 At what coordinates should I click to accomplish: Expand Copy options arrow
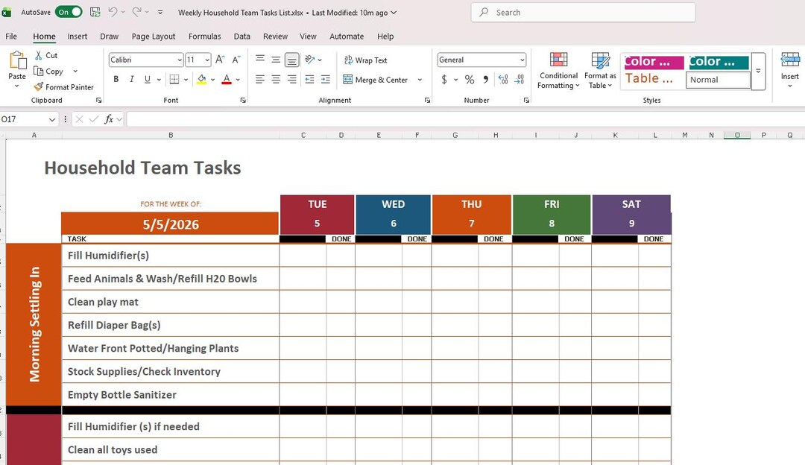(75, 72)
